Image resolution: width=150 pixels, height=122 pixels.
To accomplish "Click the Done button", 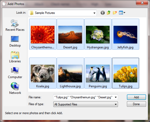I will pyautogui.click(x=136, y=104).
